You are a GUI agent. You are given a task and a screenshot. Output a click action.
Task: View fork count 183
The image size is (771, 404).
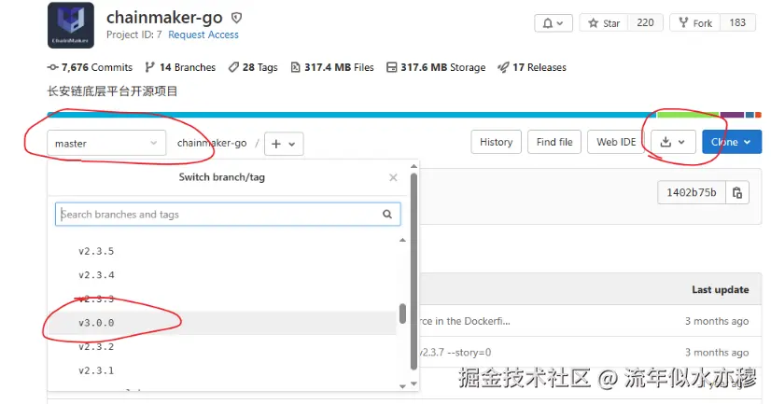[x=737, y=23]
